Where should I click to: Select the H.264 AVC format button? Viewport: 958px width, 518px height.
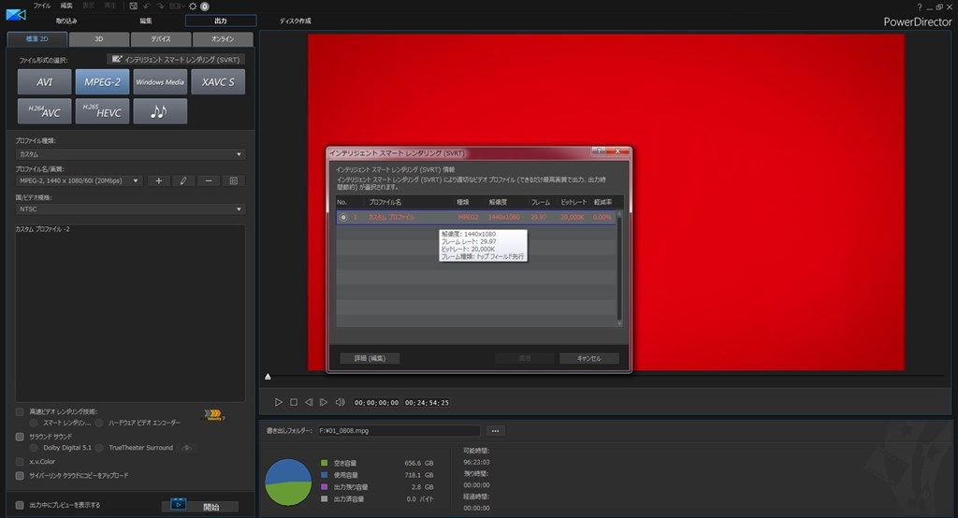click(x=45, y=111)
